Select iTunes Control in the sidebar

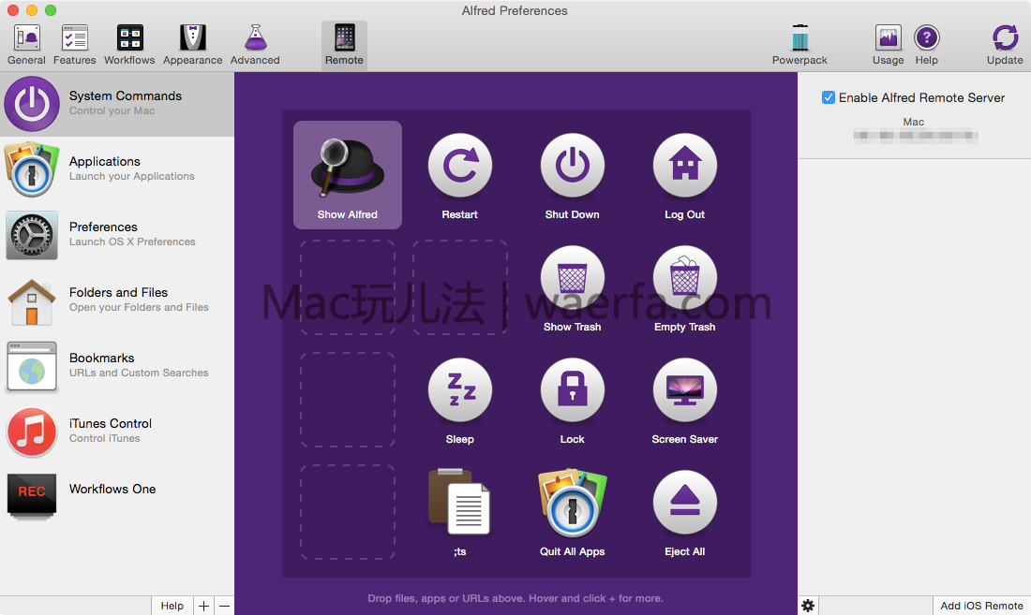click(x=116, y=432)
